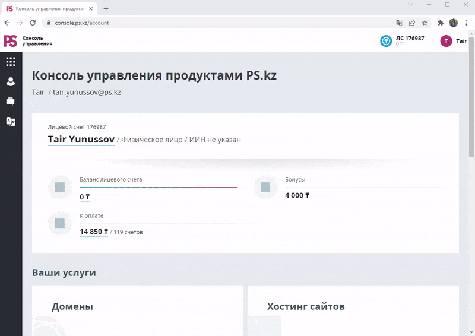Click the page vertical scrollbar thumb

click(x=471, y=97)
